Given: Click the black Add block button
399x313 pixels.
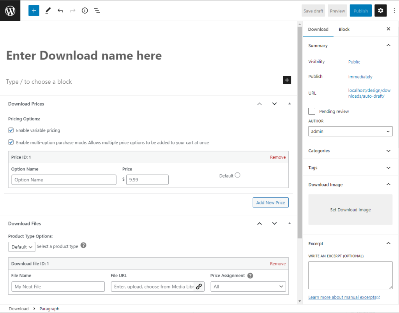Looking at the screenshot, I should point(287,80).
